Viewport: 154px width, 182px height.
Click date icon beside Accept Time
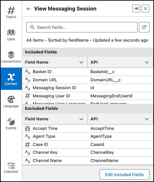coord(28,129)
